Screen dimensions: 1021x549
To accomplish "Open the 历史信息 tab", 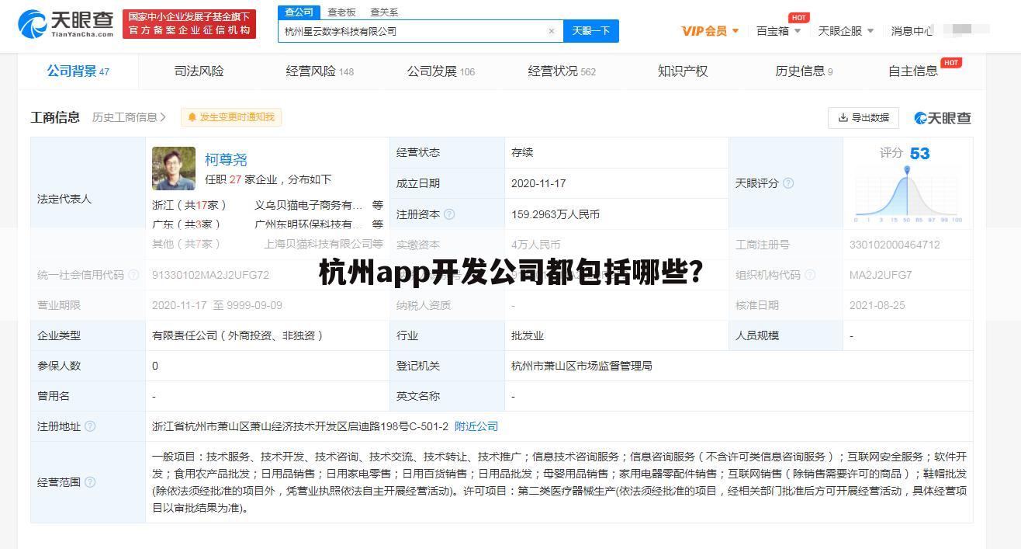I will click(804, 71).
